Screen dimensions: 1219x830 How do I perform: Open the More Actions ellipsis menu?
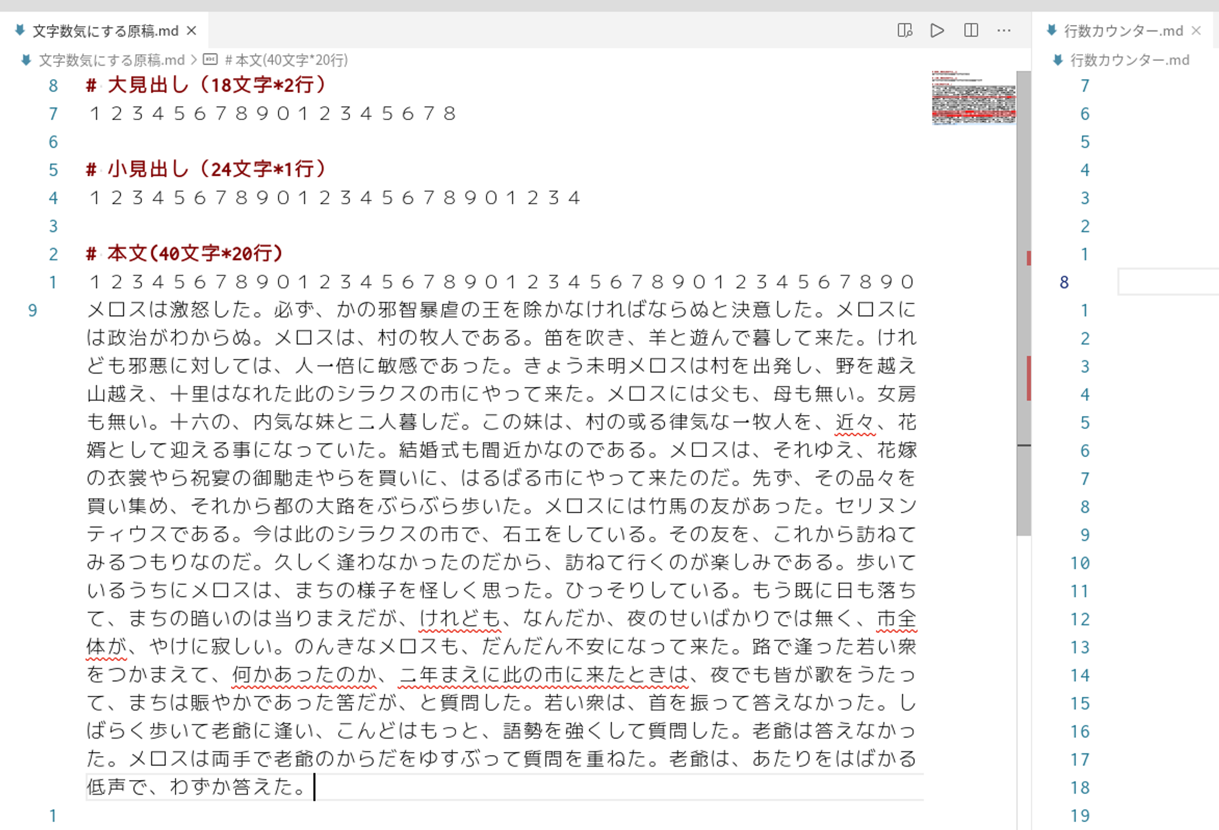[1004, 30]
